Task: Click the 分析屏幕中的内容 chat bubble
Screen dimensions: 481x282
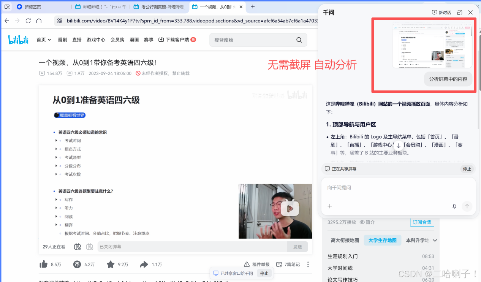Action: coord(448,79)
